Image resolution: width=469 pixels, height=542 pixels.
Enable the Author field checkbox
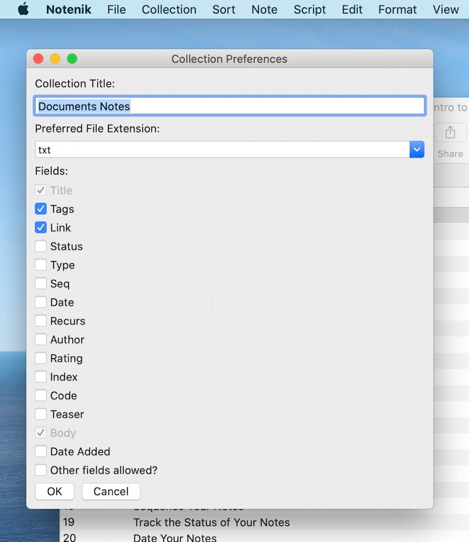click(x=41, y=340)
